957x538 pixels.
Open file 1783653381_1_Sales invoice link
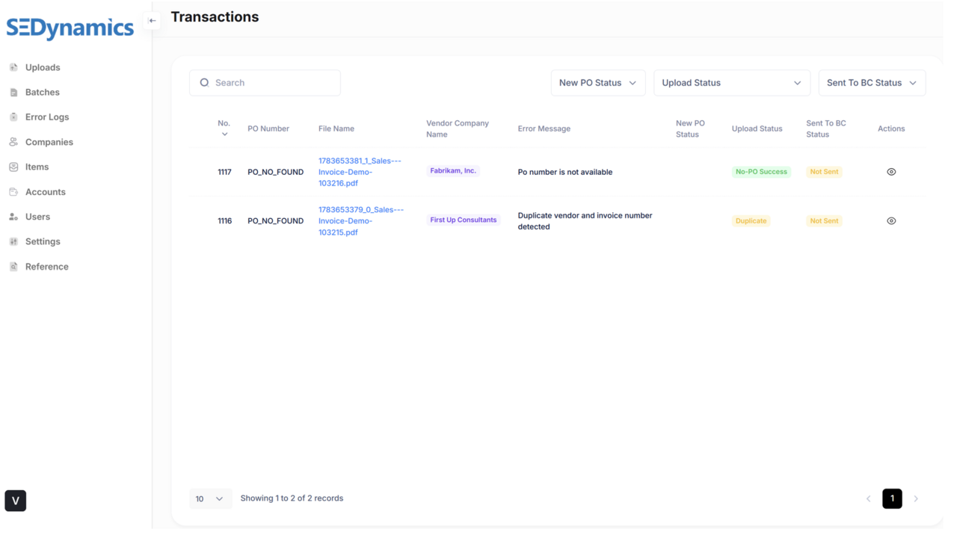(360, 172)
